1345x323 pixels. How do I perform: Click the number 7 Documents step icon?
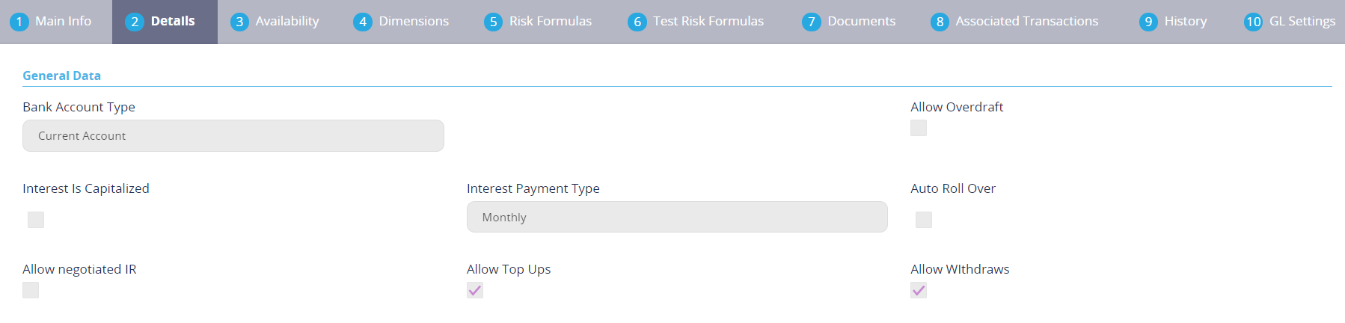[811, 22]
